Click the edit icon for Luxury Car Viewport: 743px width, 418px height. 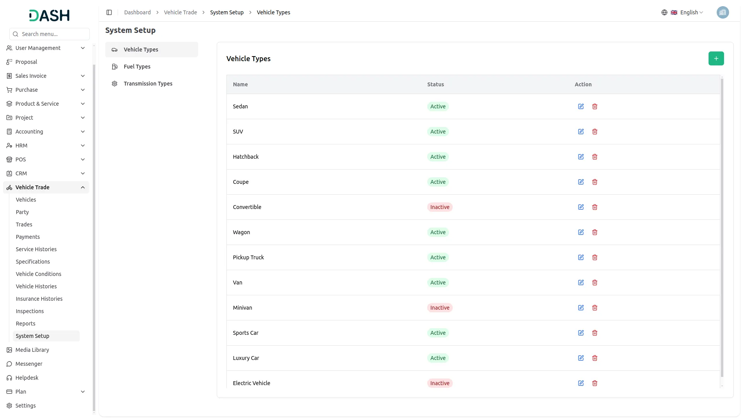click(581, 358)
